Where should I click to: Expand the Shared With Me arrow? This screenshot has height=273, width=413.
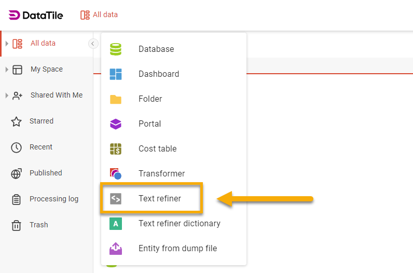pos(7,95)
